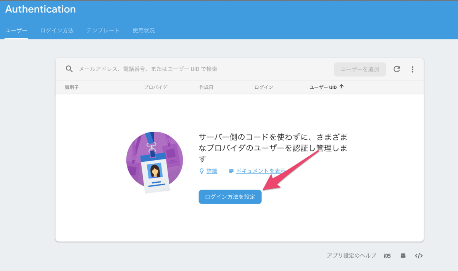
Task: Select the search magnifier icon
Action: coord(69,69)
